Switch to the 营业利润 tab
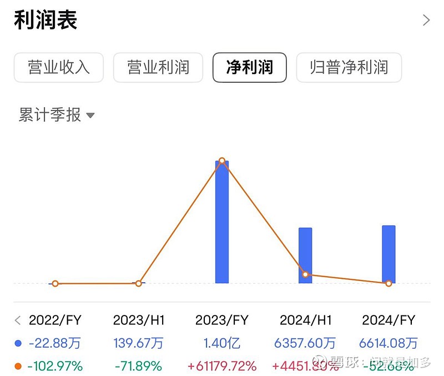Viewport: 444px width, 376px height. [x=158, y=67]
